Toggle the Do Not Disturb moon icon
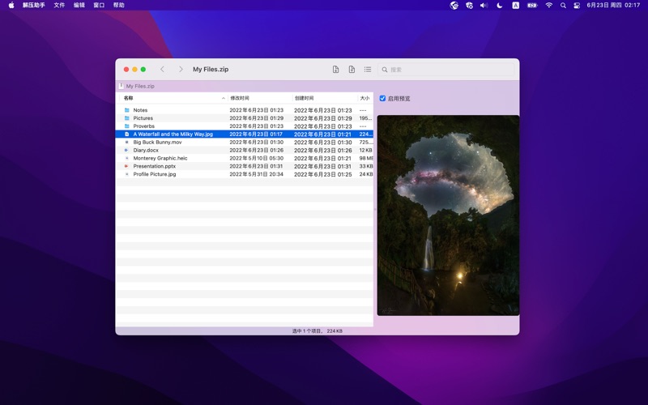The width and height of the screenshot is (648, 405). 500,6
